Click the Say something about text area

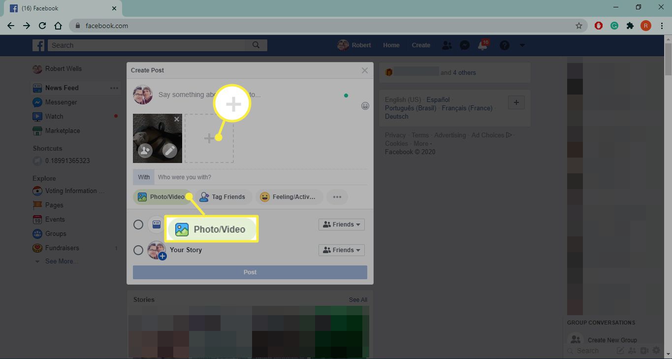click(x=251, y=95)
